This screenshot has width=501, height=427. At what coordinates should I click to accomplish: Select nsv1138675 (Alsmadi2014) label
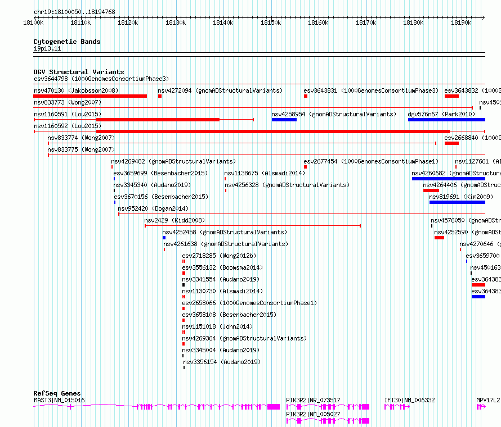click(x=265, y=173)
